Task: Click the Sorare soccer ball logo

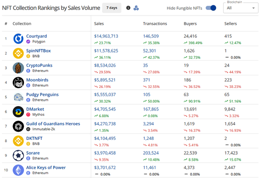Action: point(18,155)
